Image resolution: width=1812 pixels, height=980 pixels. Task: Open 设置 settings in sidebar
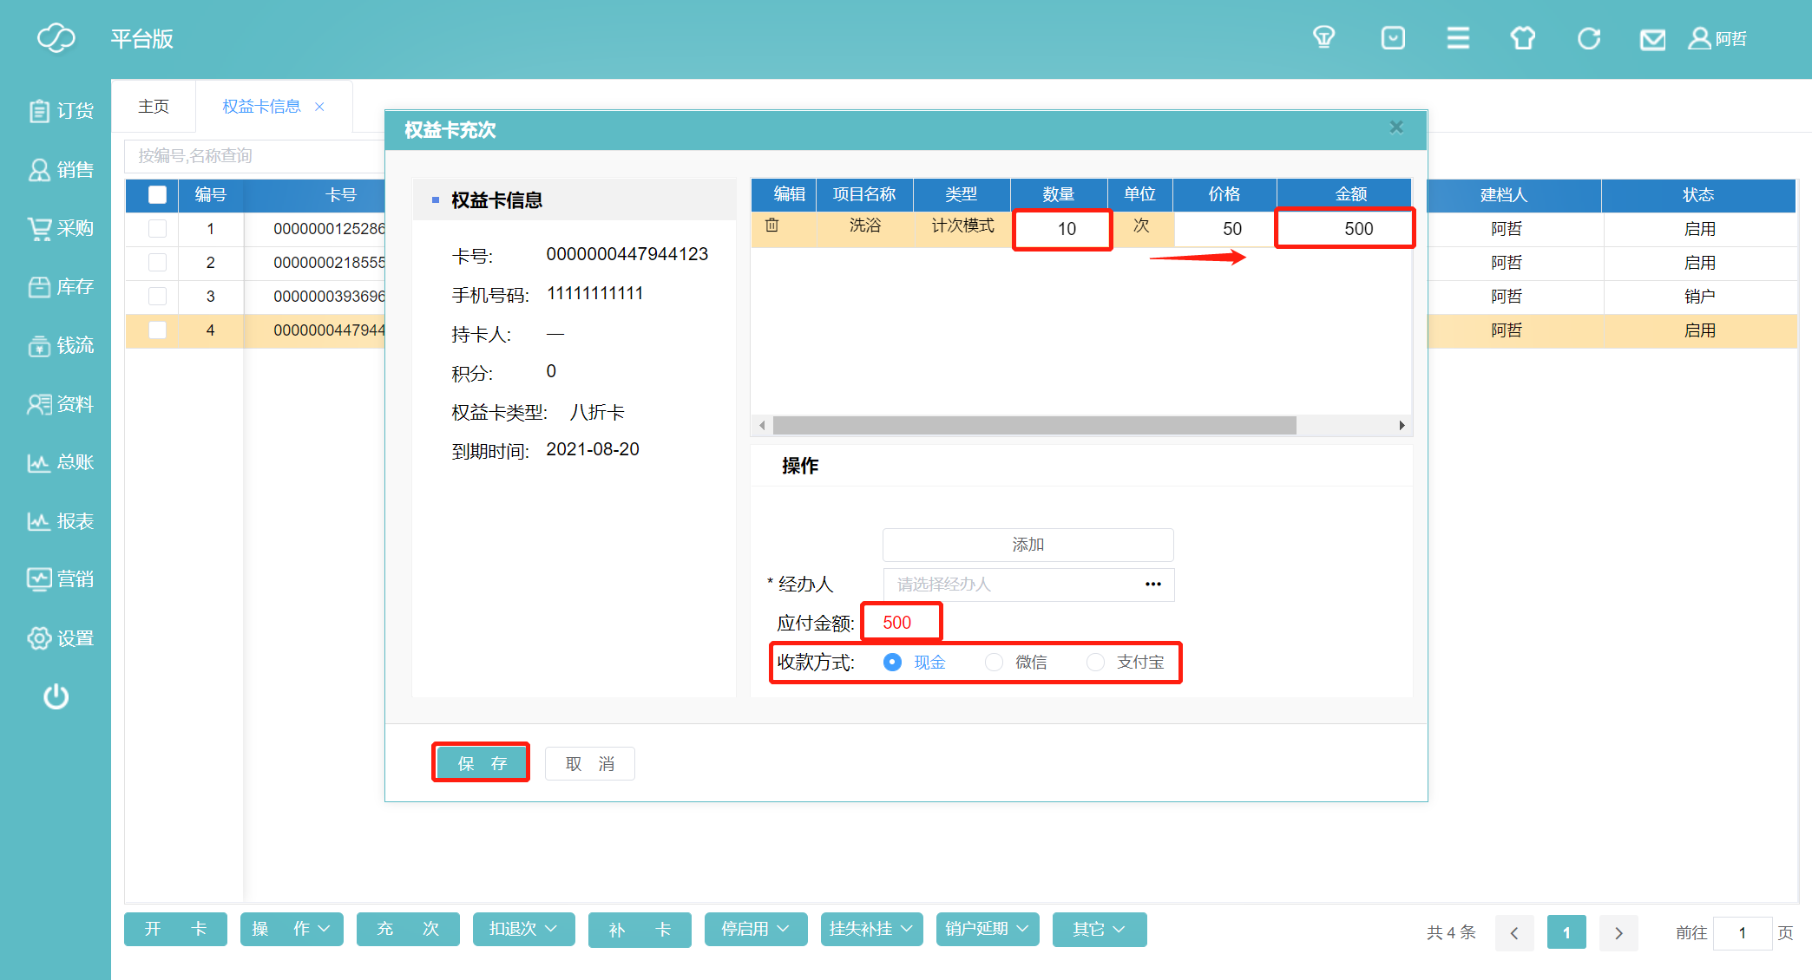(x=60, y=638)
